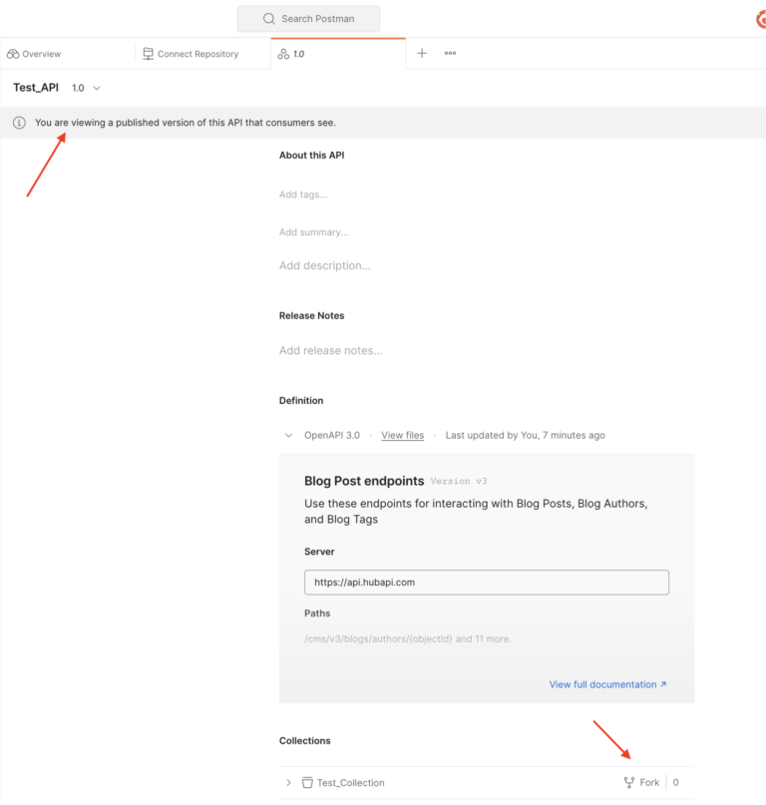Click the paths text with 11 more
The height and width of the screenshot is (805, 766).
pyautogui.click(x=408, y=639)
